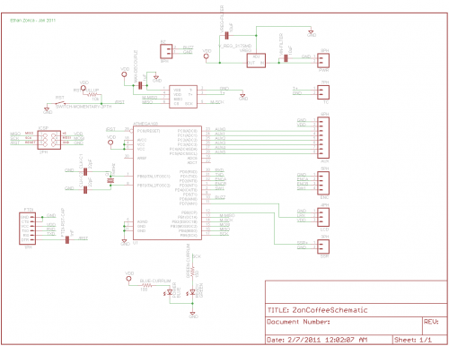The height and width of the screenshot is (346, 449).
Task: Select the TC thermocouple 2-pin connector
Action: click(323, 92)
